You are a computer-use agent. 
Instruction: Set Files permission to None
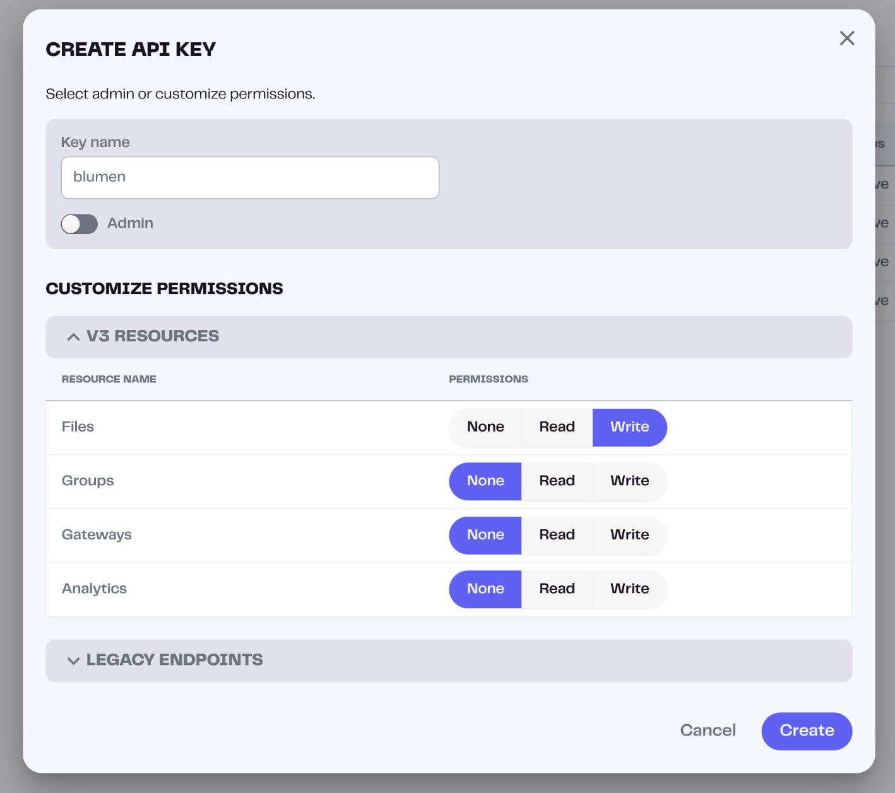(x=485, y=428)
